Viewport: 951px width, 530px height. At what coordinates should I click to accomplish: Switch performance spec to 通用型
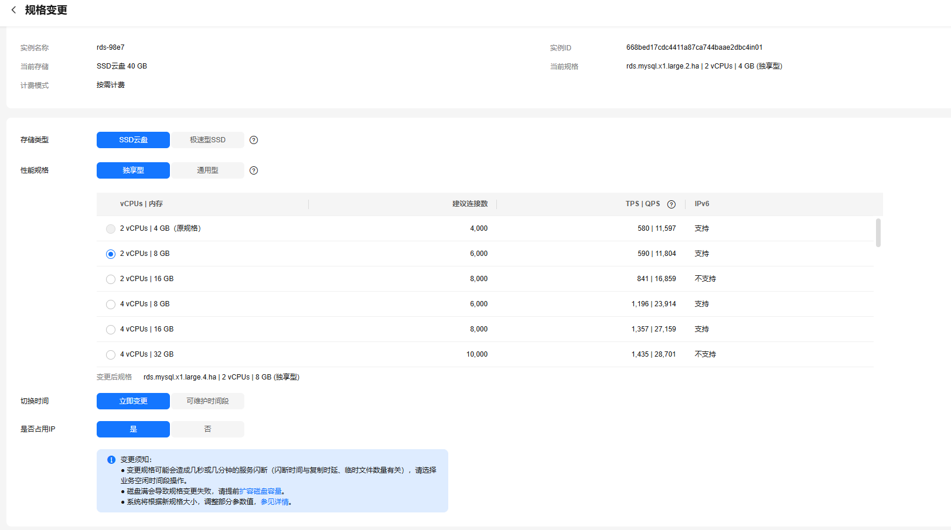point(207,170)
